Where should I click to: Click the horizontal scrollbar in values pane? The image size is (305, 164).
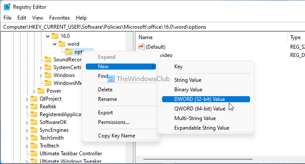(x=198, y=159)
